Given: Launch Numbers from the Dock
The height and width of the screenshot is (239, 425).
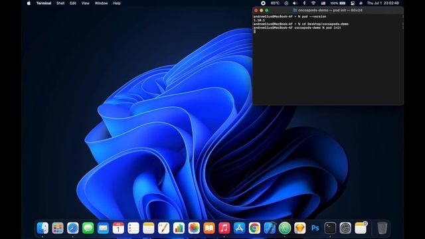Looking at the screenshot, I should tap(179, 228).
